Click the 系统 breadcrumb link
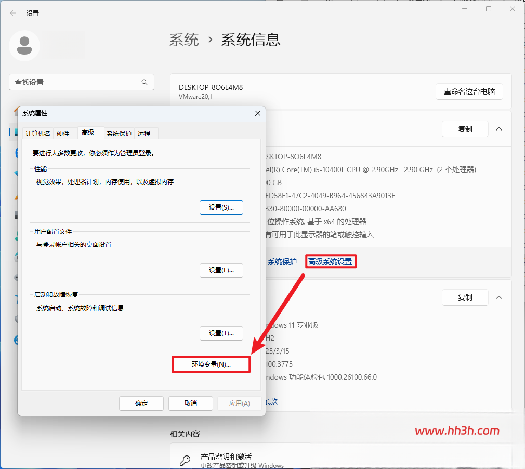The height and width of the screenshot is (469, 525). click(x=184, y=40)
